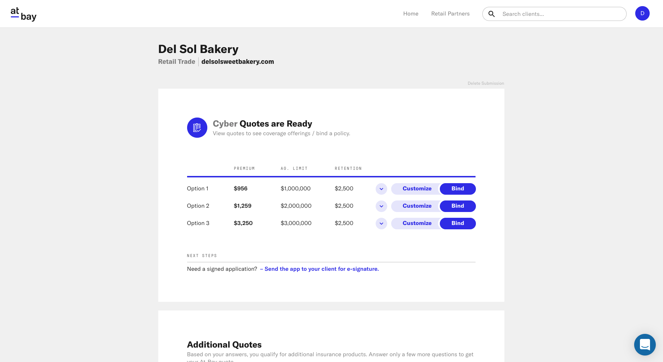
Task: Click the $3,000,000 aggregate limit
Action: (x=296, y=223)
